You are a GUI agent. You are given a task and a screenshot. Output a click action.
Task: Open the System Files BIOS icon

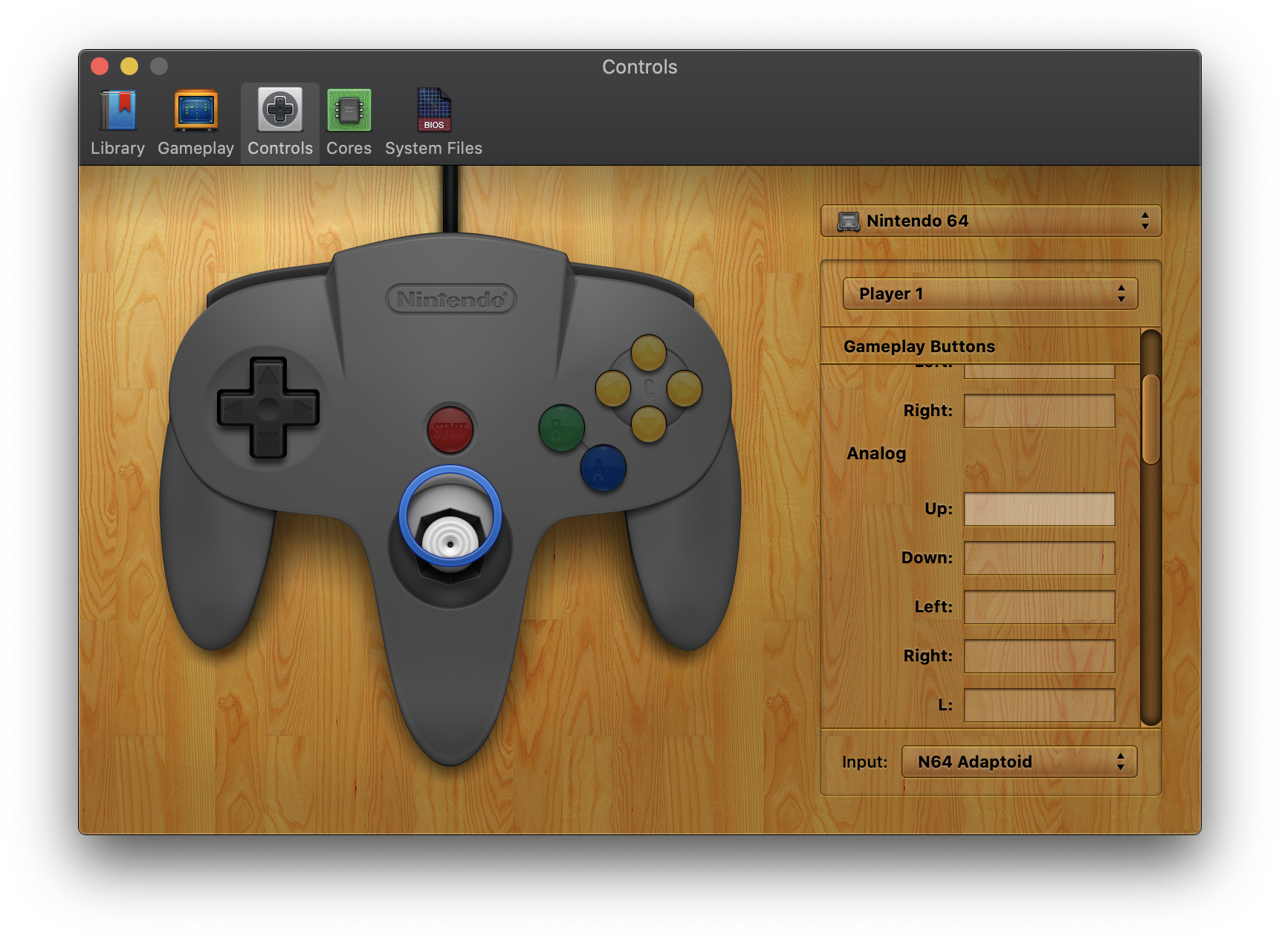[433, 123]
